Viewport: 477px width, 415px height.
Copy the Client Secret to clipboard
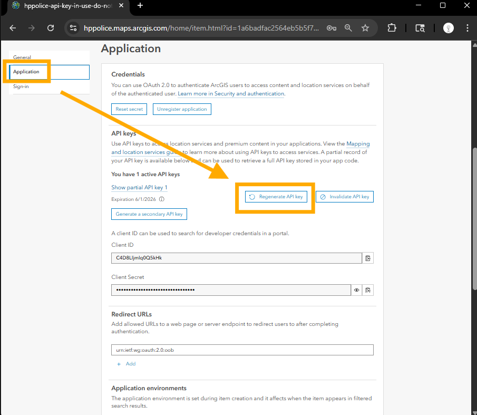point(368,290)
